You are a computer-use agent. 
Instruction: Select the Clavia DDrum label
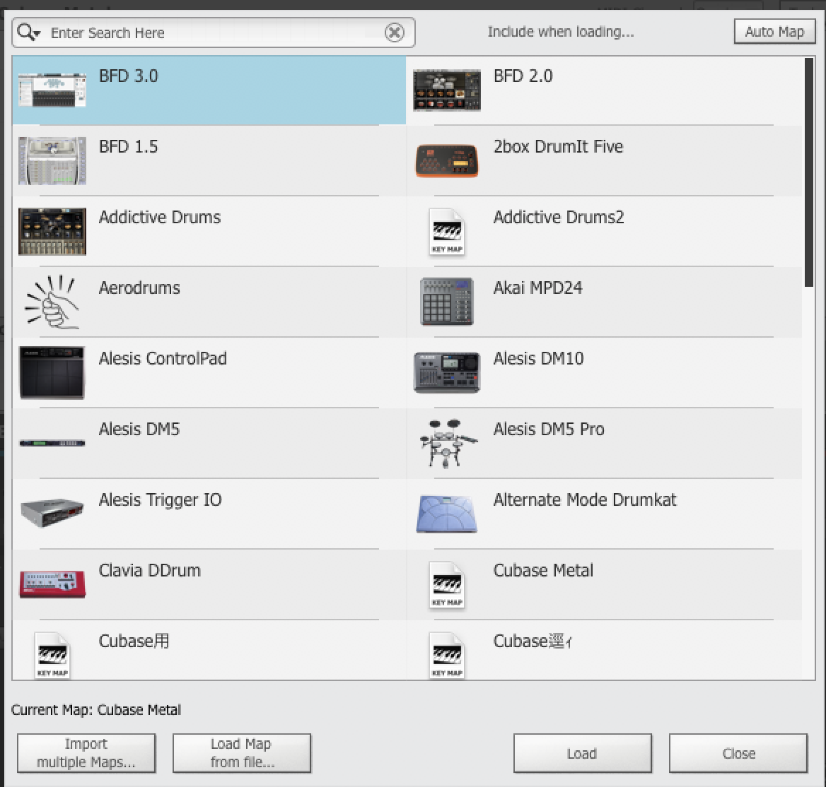pos(150,570)
